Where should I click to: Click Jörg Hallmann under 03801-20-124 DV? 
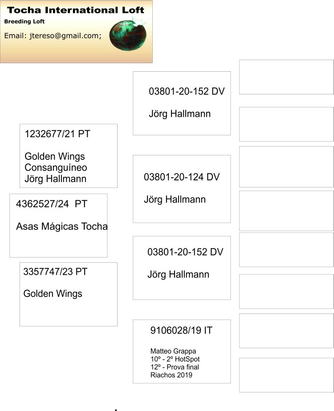[175, 199]
